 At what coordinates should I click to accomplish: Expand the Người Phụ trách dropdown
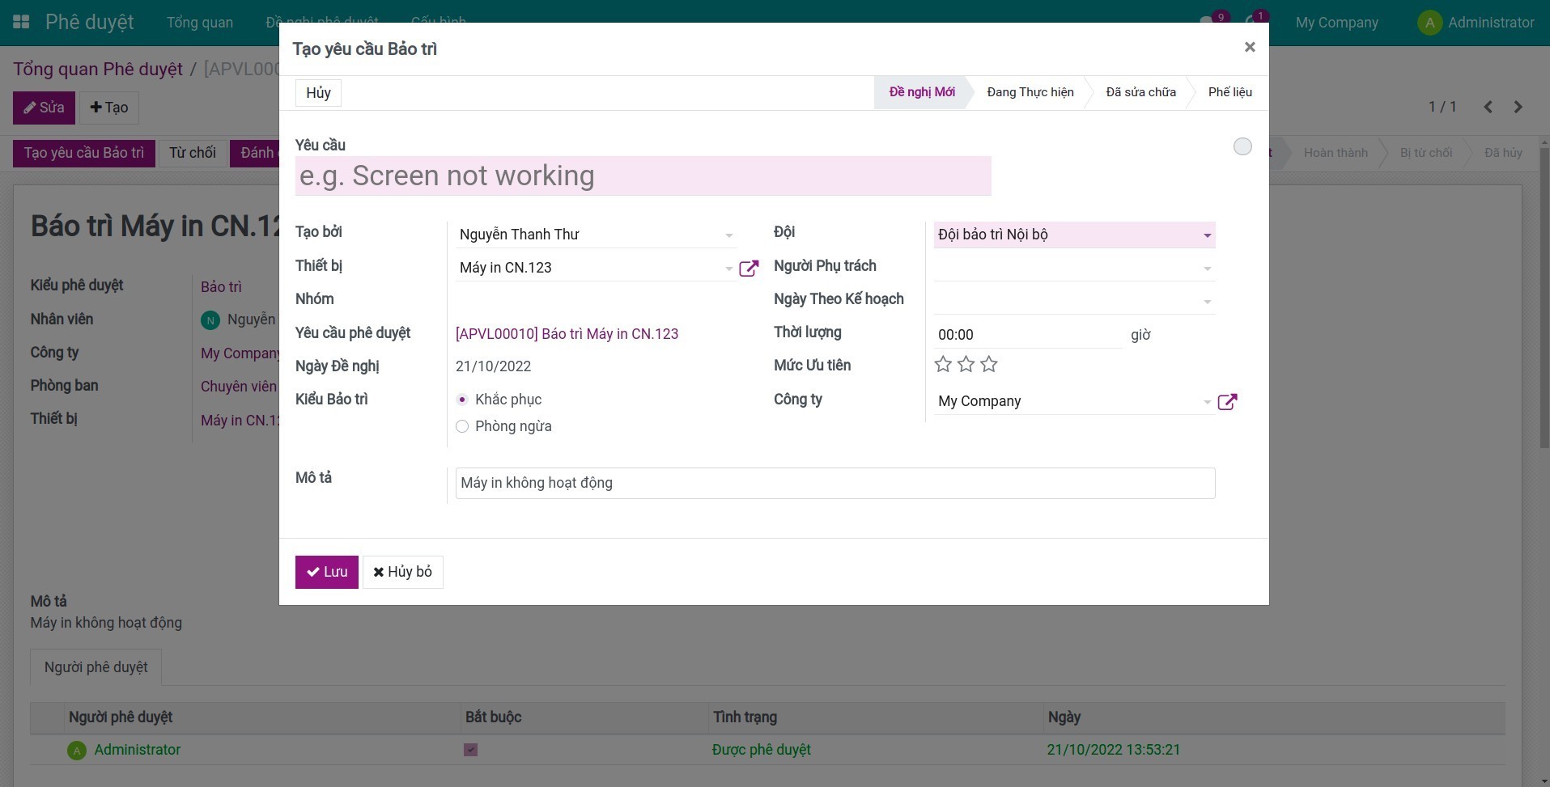pos(1207,269)
